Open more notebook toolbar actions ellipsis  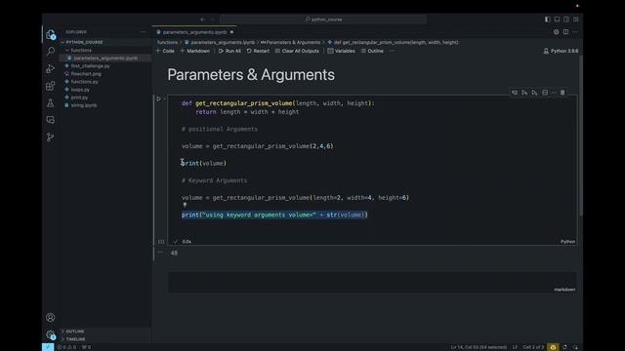[x=392, y=51]
